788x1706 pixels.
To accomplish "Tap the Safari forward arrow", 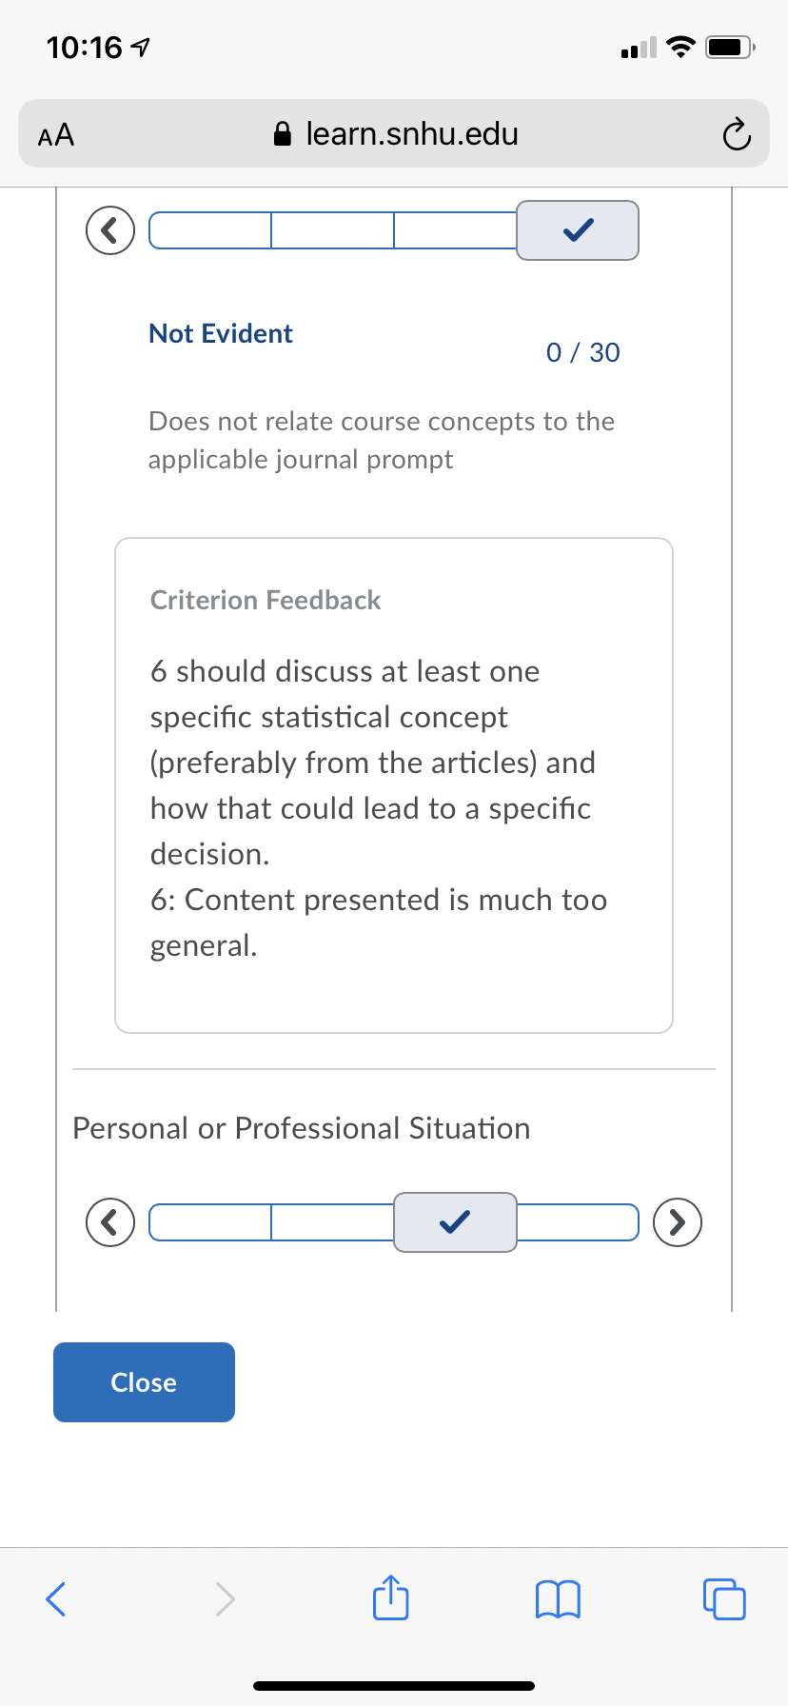I will click(x=225, y=1599).
